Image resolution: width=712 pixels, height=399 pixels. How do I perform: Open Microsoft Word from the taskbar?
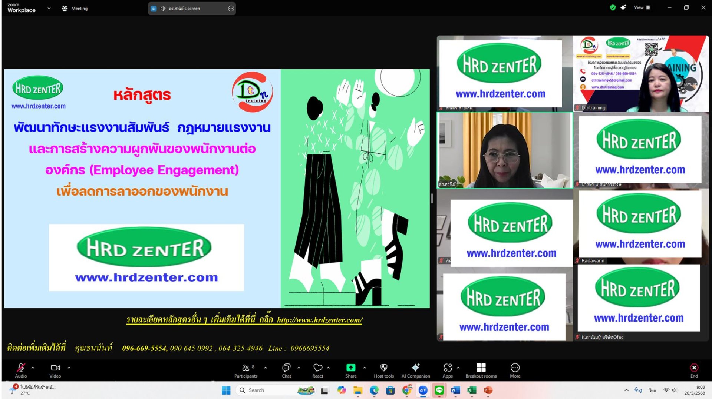click(455, 390)
